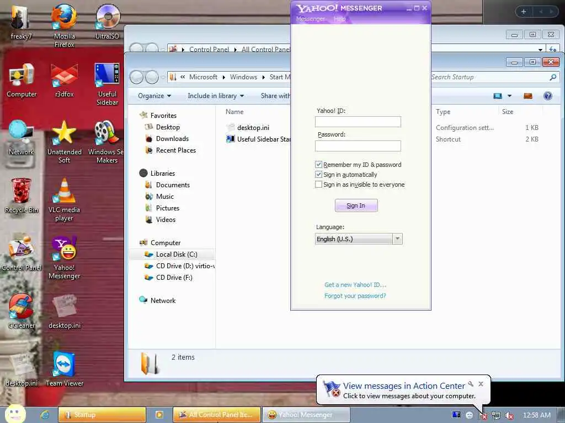Click Get a new Yahoo! ID link
The height and width of the screenshot is (423, 565).
pyautogui.click(x=355, y=285)
